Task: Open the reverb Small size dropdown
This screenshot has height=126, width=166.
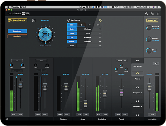Action: 121,61
